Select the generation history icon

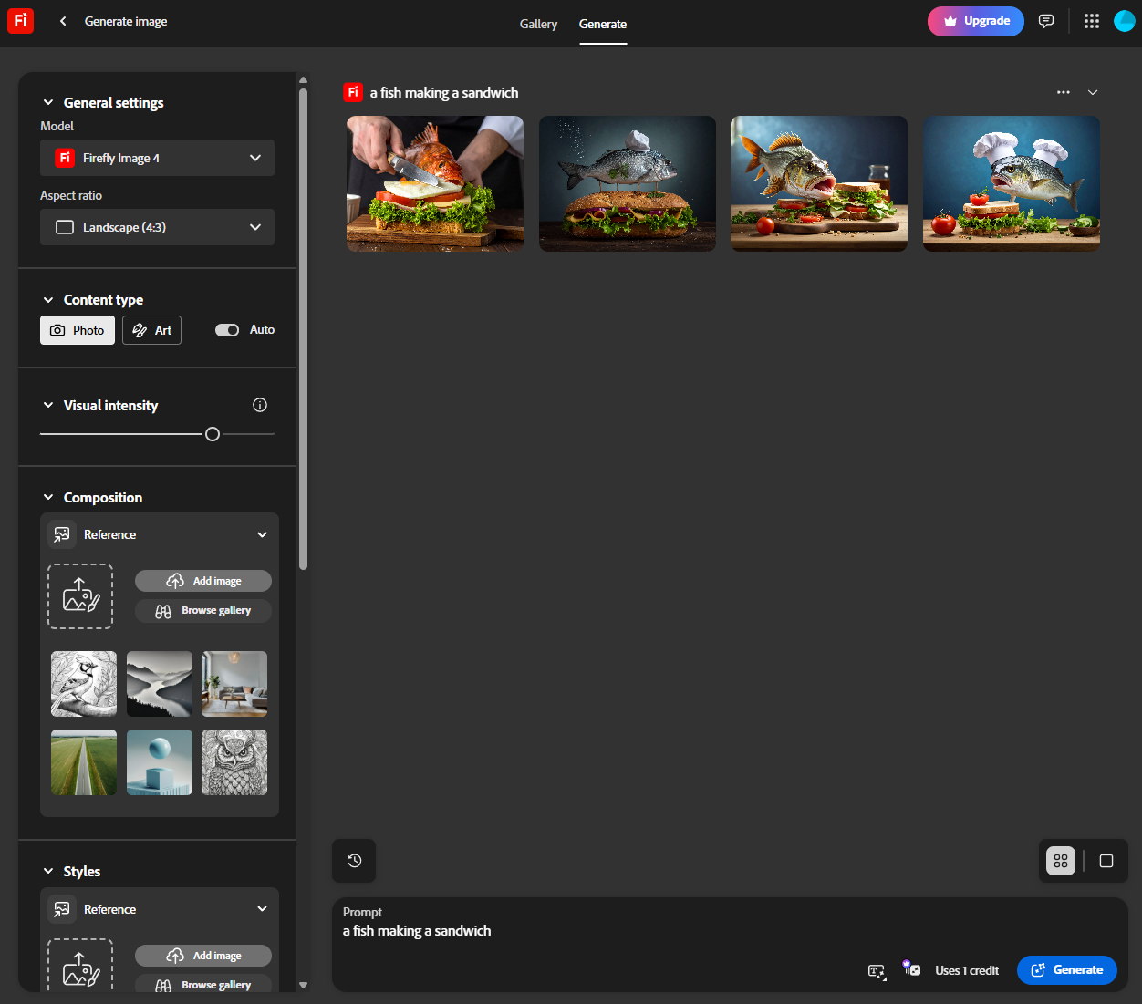[354, 861]
